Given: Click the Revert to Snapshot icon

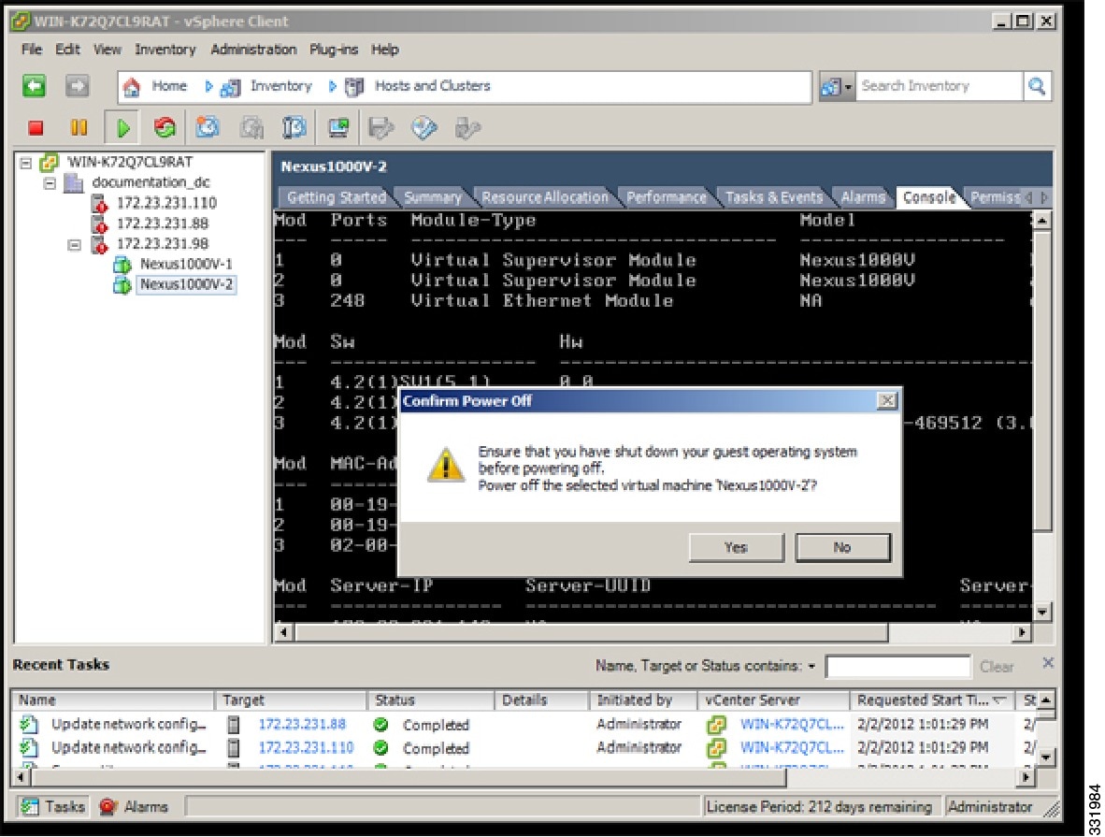Looking at the screenshot, I should point(251,127).
